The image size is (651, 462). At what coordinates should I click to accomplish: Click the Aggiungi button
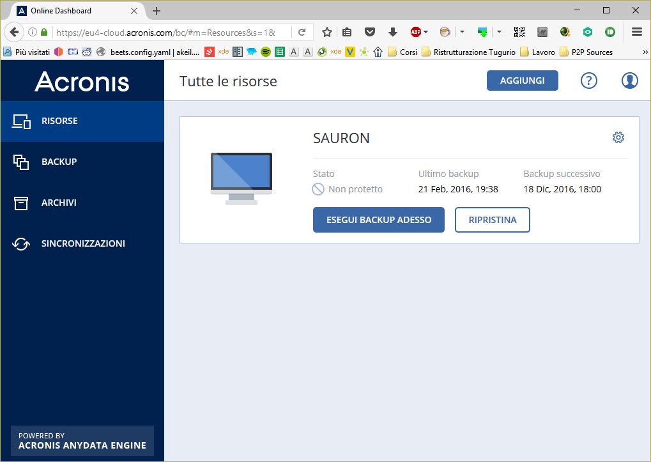(522, 81)
